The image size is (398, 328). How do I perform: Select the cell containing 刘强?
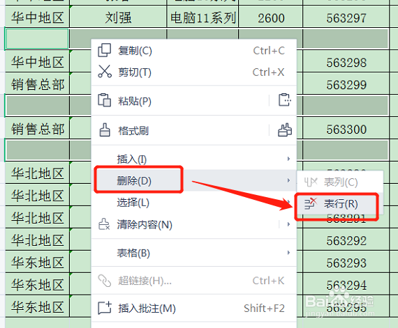point(118,17)
